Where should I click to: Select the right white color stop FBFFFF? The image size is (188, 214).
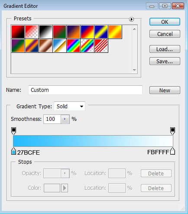pyautogui.click(x=172, y=151)
